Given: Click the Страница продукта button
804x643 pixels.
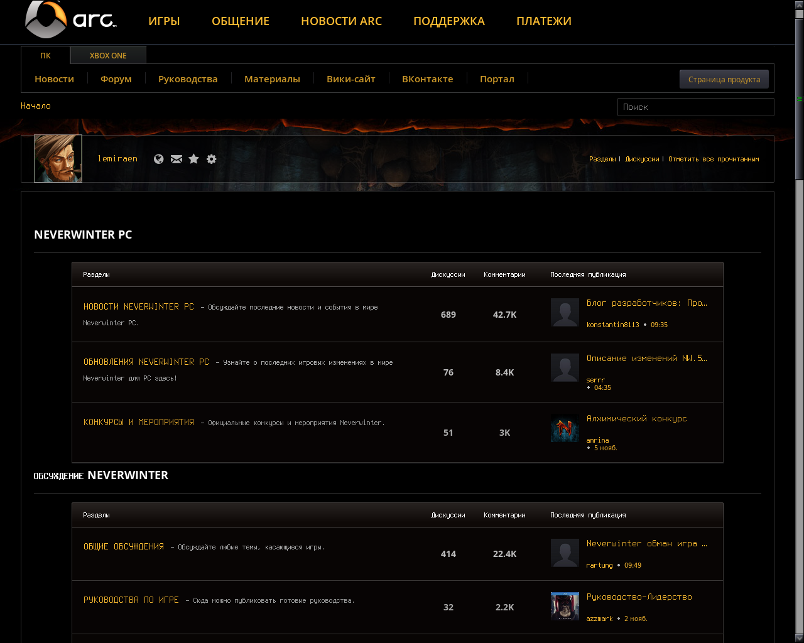Looking at the screenshot, I should [x=724, y=79].
